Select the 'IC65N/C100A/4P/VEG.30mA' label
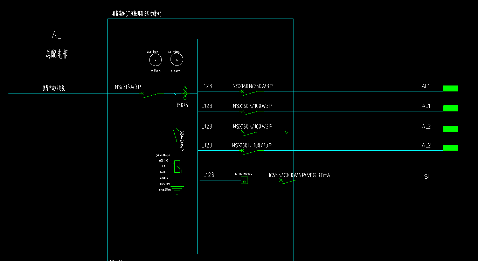Image resolution: width=478 pixels, height=261 pixels. click(299, 175)
